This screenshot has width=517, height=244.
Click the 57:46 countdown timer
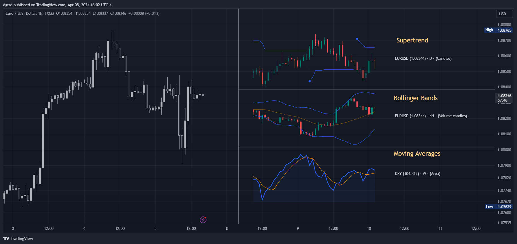(503, 100)
